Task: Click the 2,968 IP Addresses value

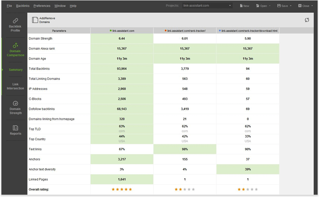Action: click(122, 89)
